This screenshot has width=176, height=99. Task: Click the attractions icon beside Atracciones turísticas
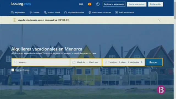(90, 12)
